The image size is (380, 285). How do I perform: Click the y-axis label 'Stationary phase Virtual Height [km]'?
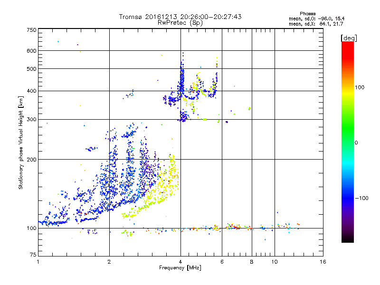click(20, 142)
